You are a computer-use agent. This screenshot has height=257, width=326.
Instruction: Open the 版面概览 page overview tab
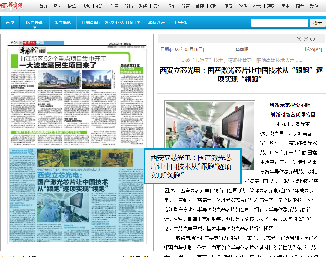62,23
